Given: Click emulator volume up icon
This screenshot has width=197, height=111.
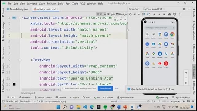Looking at the screenshot, I should (x=135, y=14).
